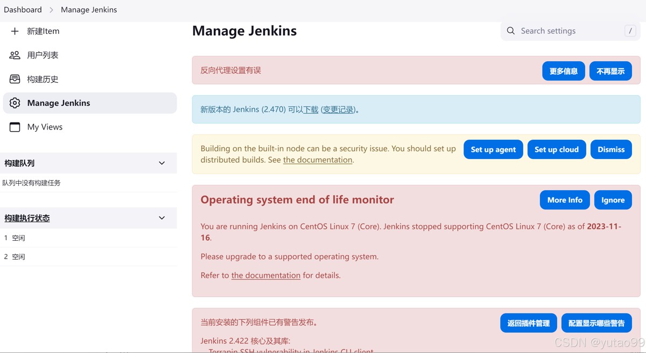
Task: Click the plus icon beside 新建Item
Action: (x=15, y=31)
